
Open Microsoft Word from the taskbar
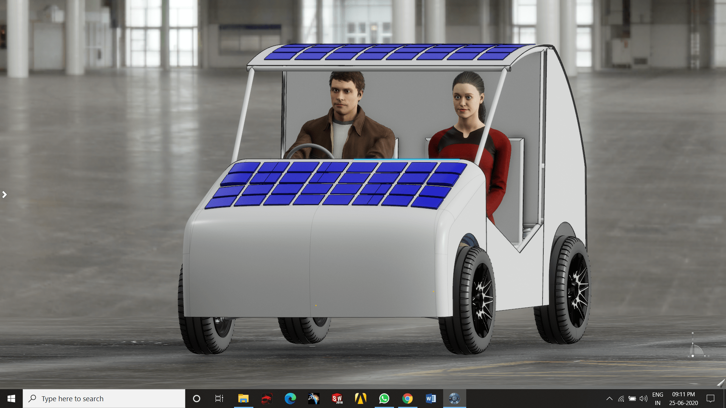pyautogui.click(x=431, y=399)
